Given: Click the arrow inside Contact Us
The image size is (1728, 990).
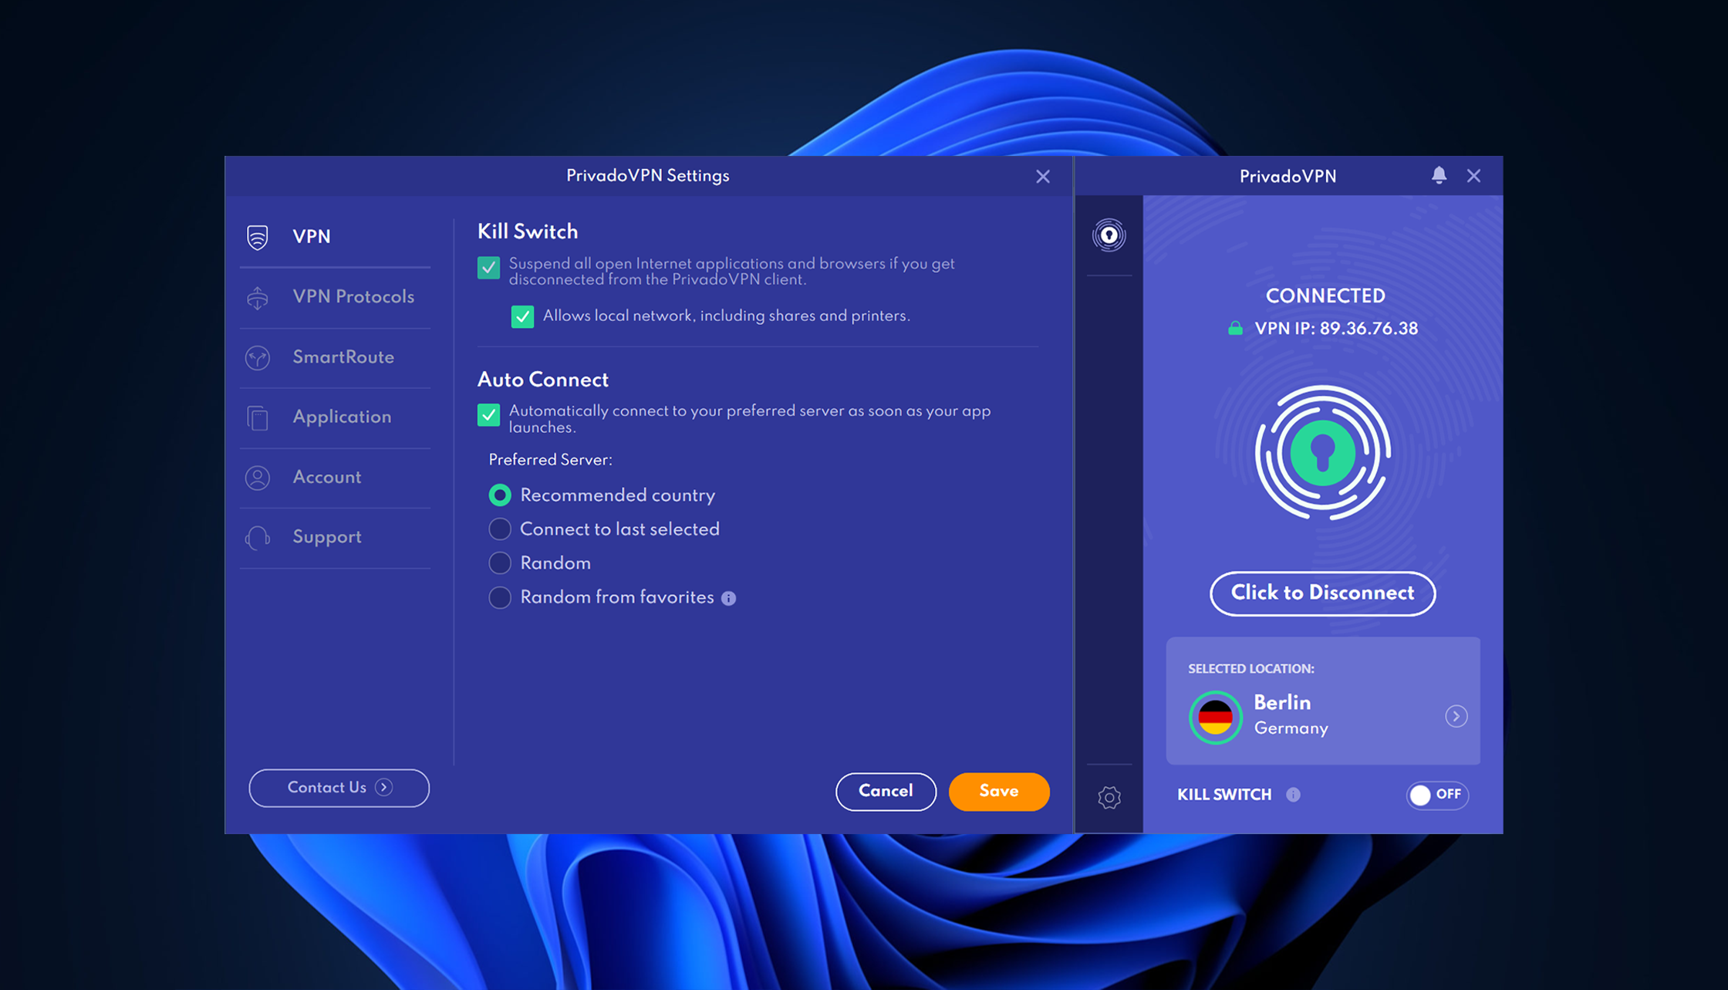Looking at the screenshot, I should click(x=383, y=787).
